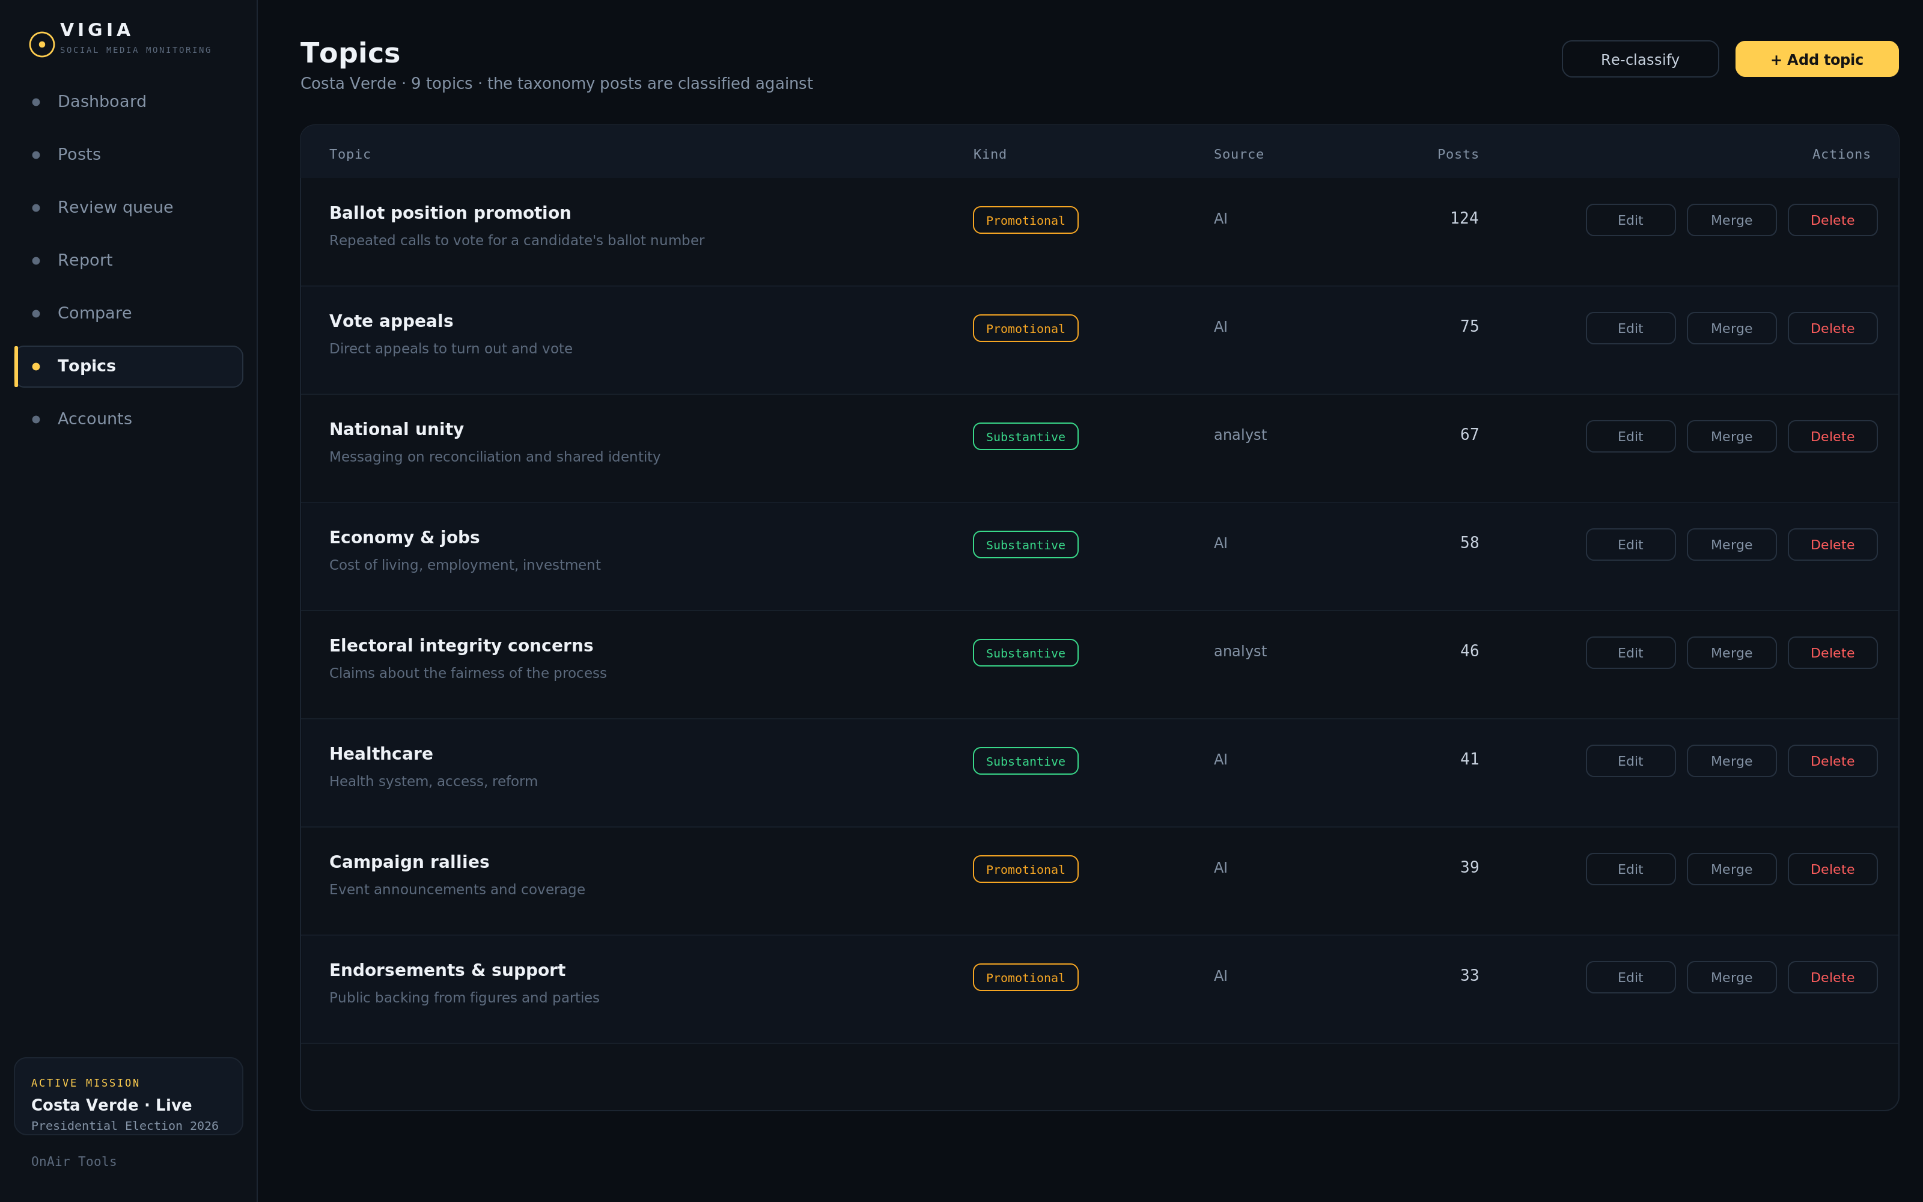1923x1202 pixels.
Task: Select the 'National unity' topic name
Action: pyautogui.click(x=397, y=429)
